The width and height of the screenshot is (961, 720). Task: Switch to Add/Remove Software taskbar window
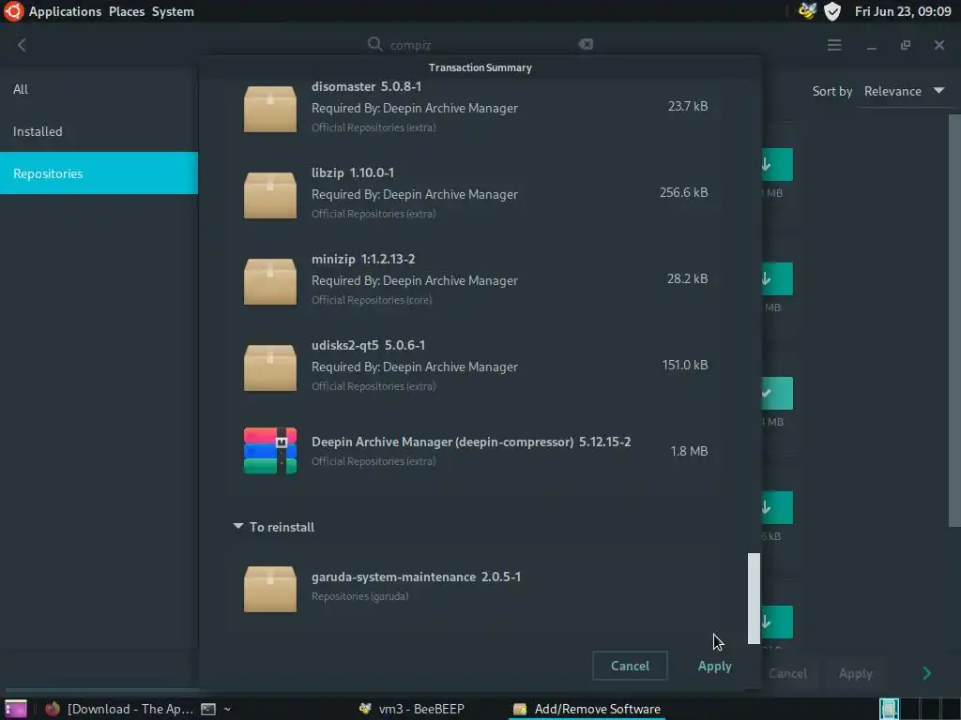point(587,709)
